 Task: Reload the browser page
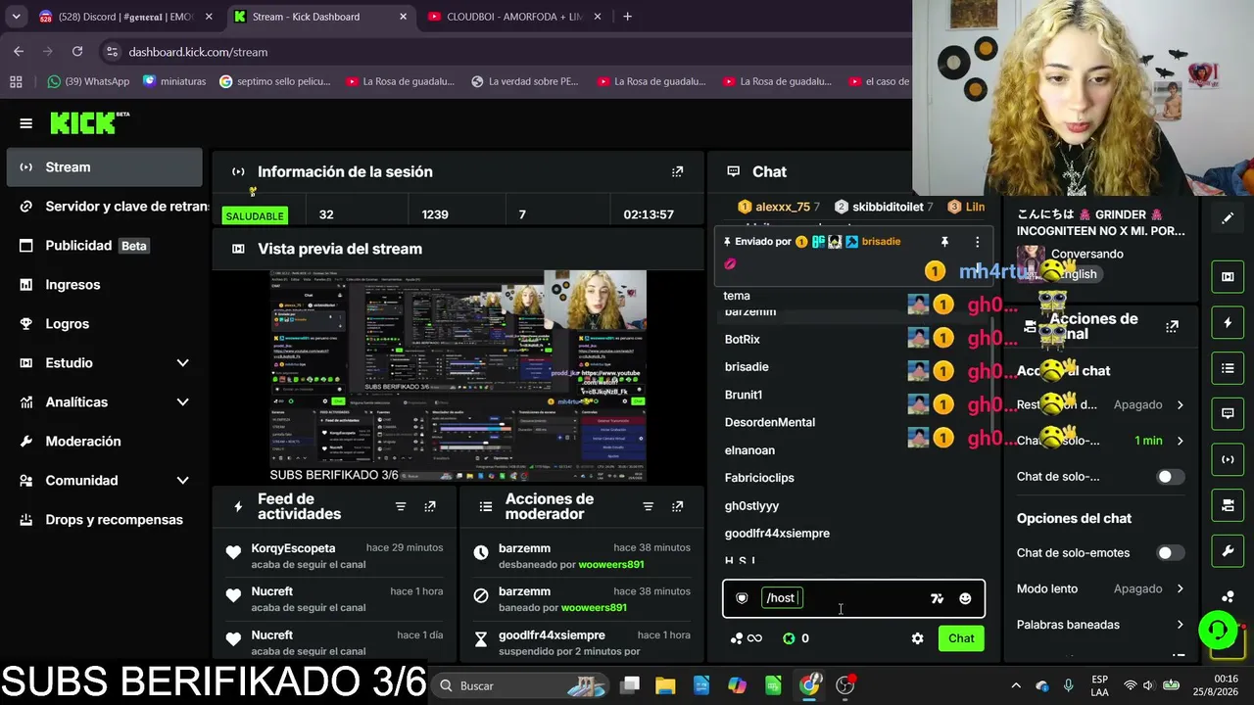pyautogui.click(x=77, y=52)
